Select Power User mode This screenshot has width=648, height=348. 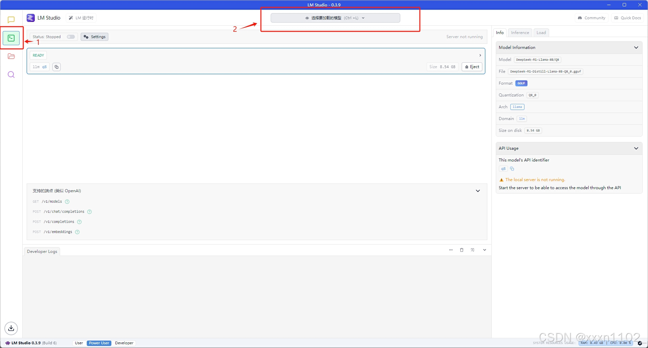99,343
